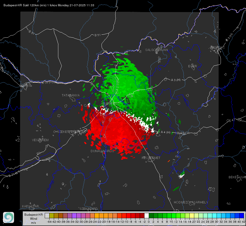This screenshot has height=226, width=246.
Task: Choose olive swatch between -64 and -42
Action: pyautogui.click(x=52, y=215)
